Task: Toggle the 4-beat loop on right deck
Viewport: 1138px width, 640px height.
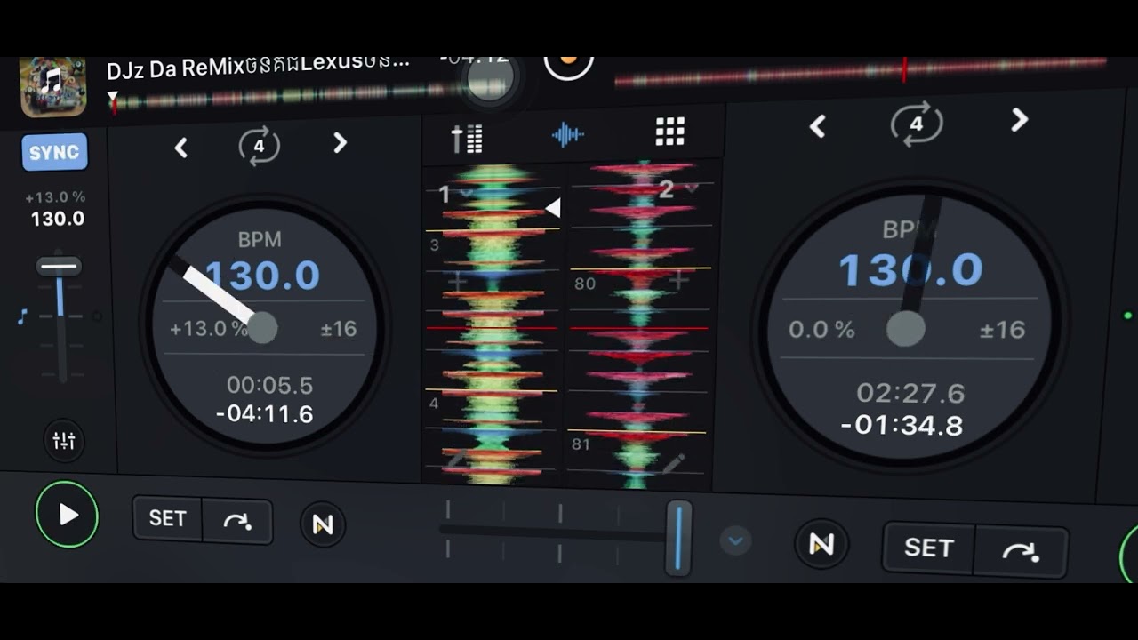Action: [917, 123]
